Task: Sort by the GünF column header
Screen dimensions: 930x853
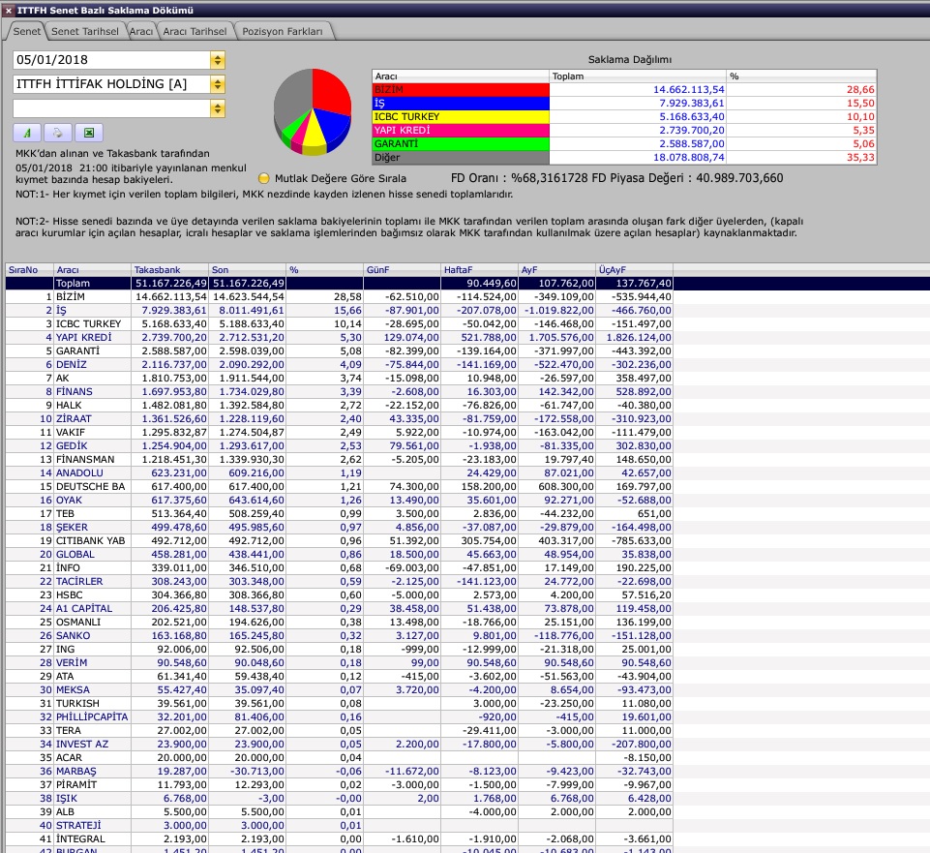Action: tap(403, 270)
